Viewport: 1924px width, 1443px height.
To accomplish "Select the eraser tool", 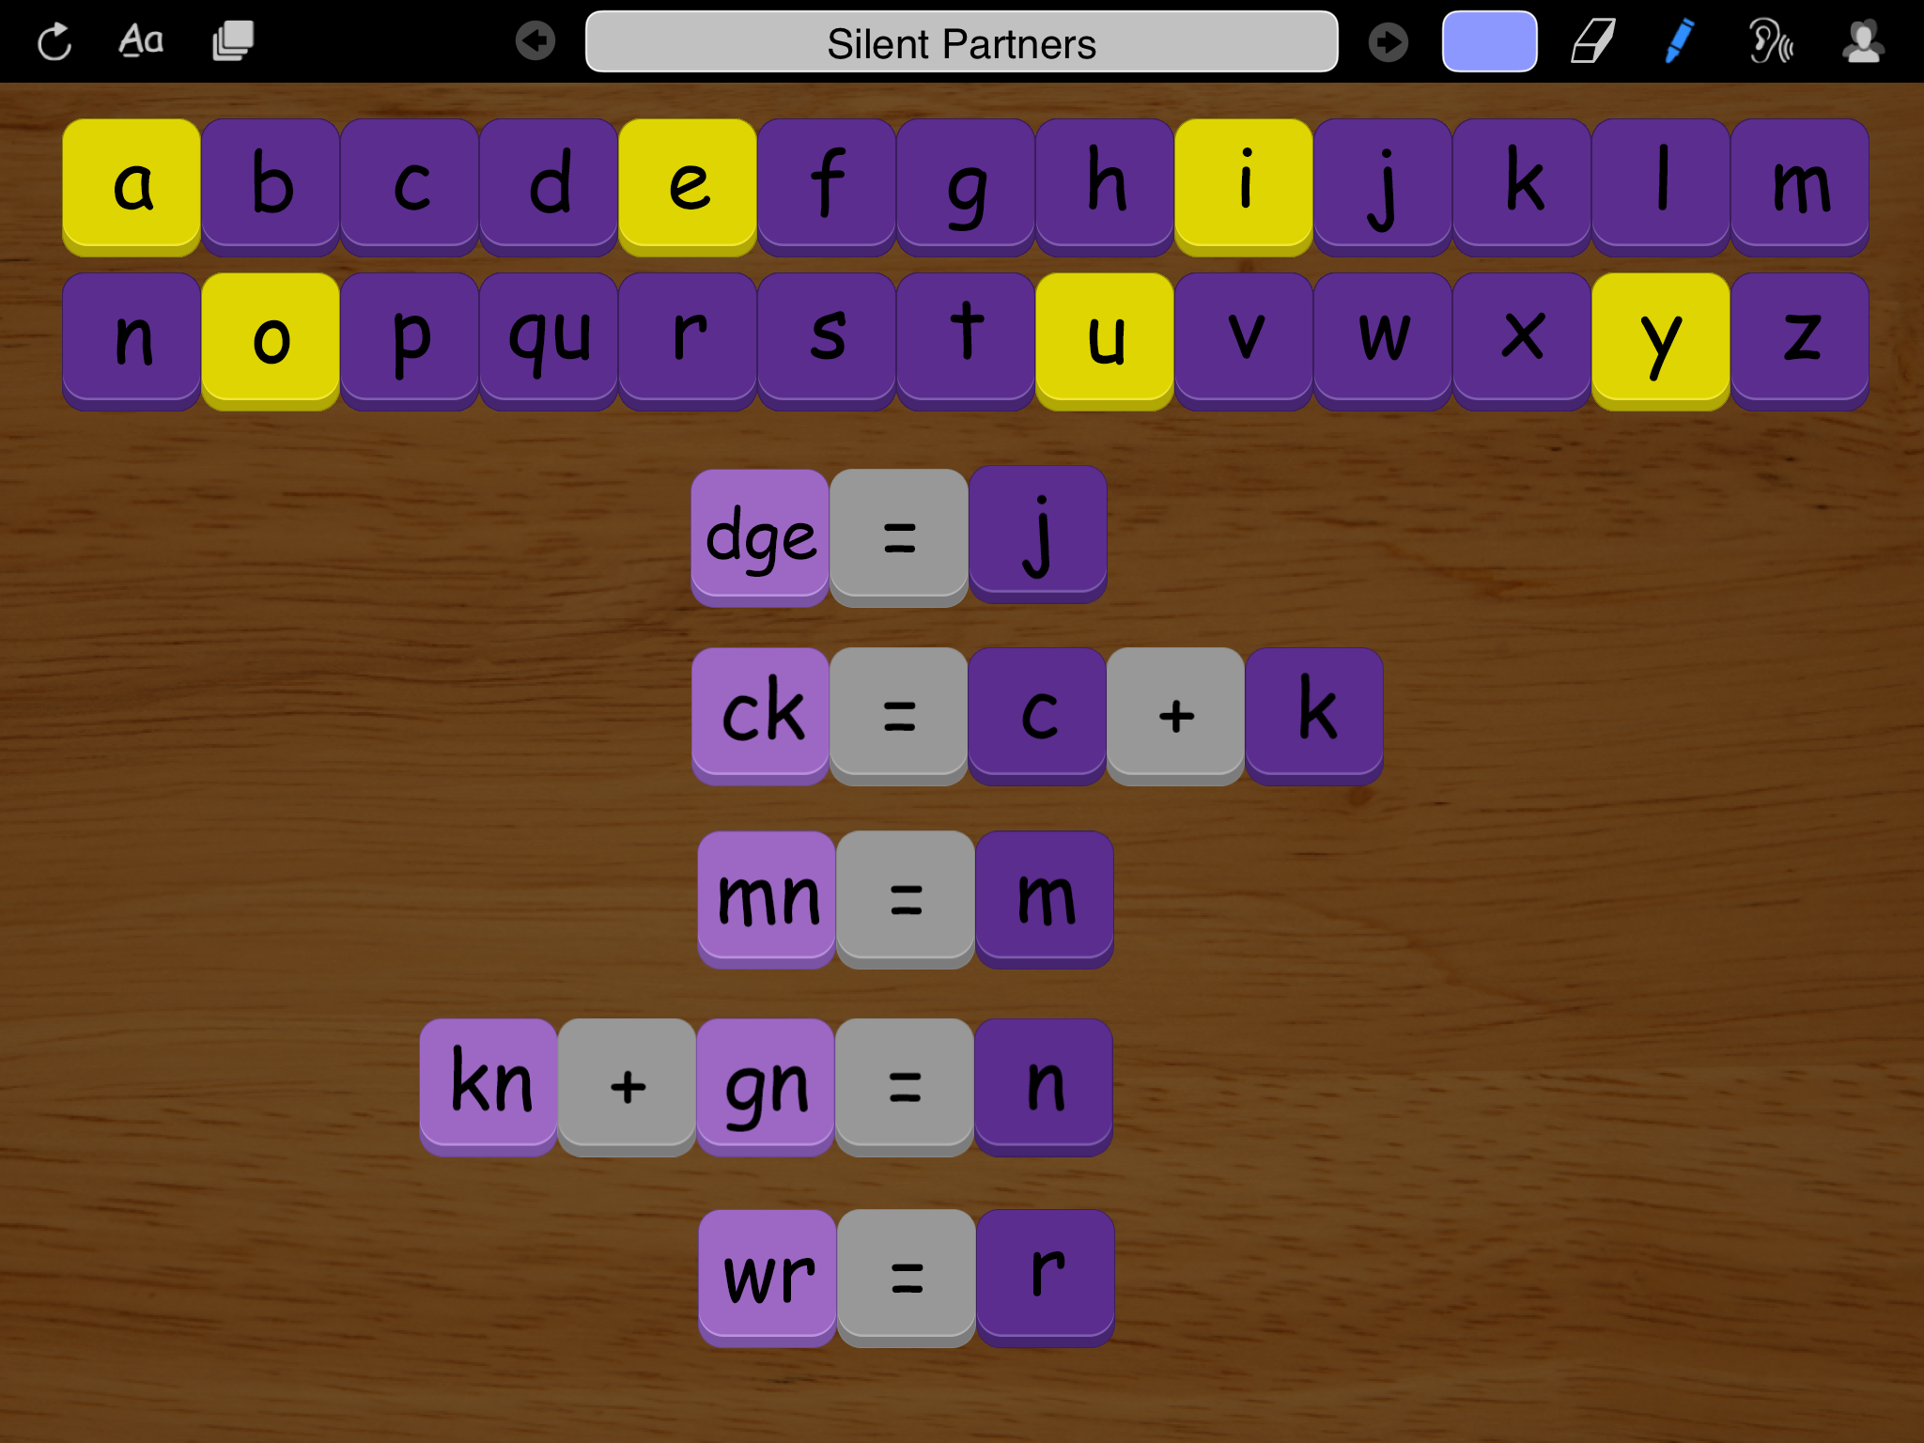I will click(x=1592, y=41).
